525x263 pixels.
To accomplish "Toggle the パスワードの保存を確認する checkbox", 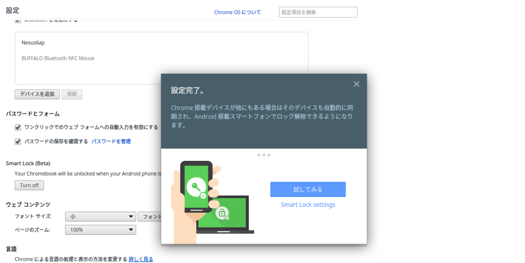I will pos(18,141).
